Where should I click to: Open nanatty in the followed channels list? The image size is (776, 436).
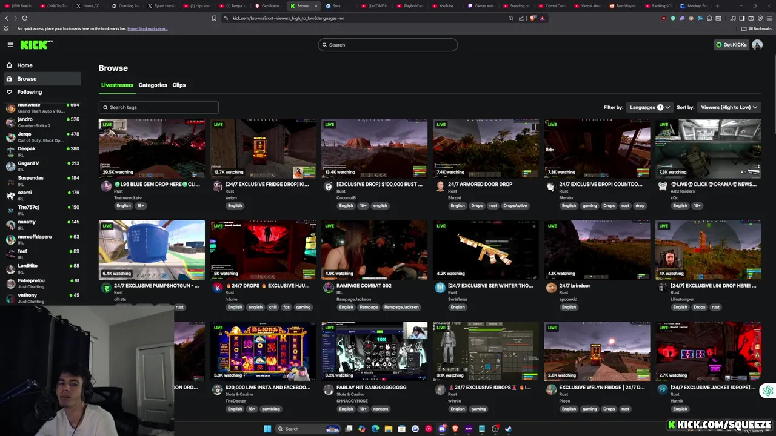42,225
